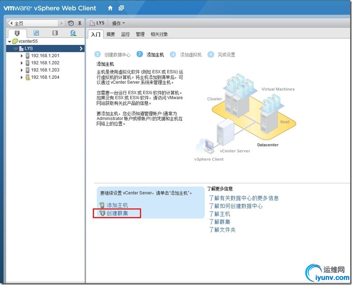The width and height of the screenshot is (352, 285).
Task: Select Hosts and Clusters inventory tab
Action: (17, 33)
